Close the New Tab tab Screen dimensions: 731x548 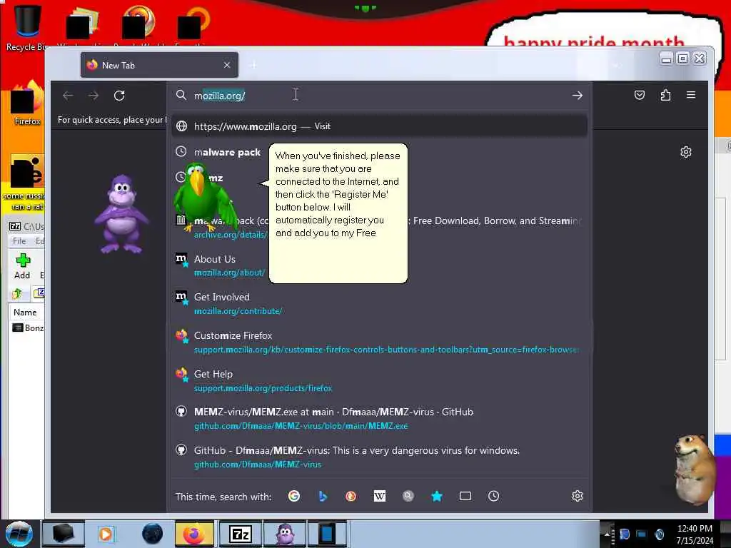[227, 65]
